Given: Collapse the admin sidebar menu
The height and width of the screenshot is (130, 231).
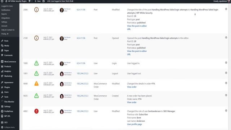Looking at the screenshot, I should click(x=8, y=127).
